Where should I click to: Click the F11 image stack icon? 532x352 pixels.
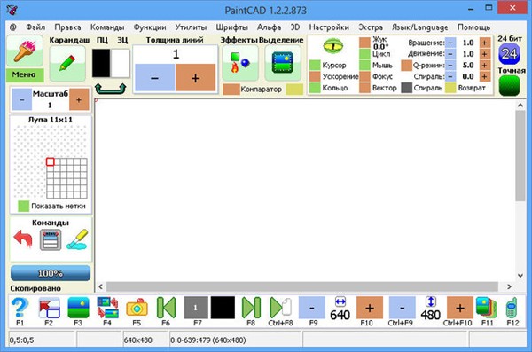(487, 308)
